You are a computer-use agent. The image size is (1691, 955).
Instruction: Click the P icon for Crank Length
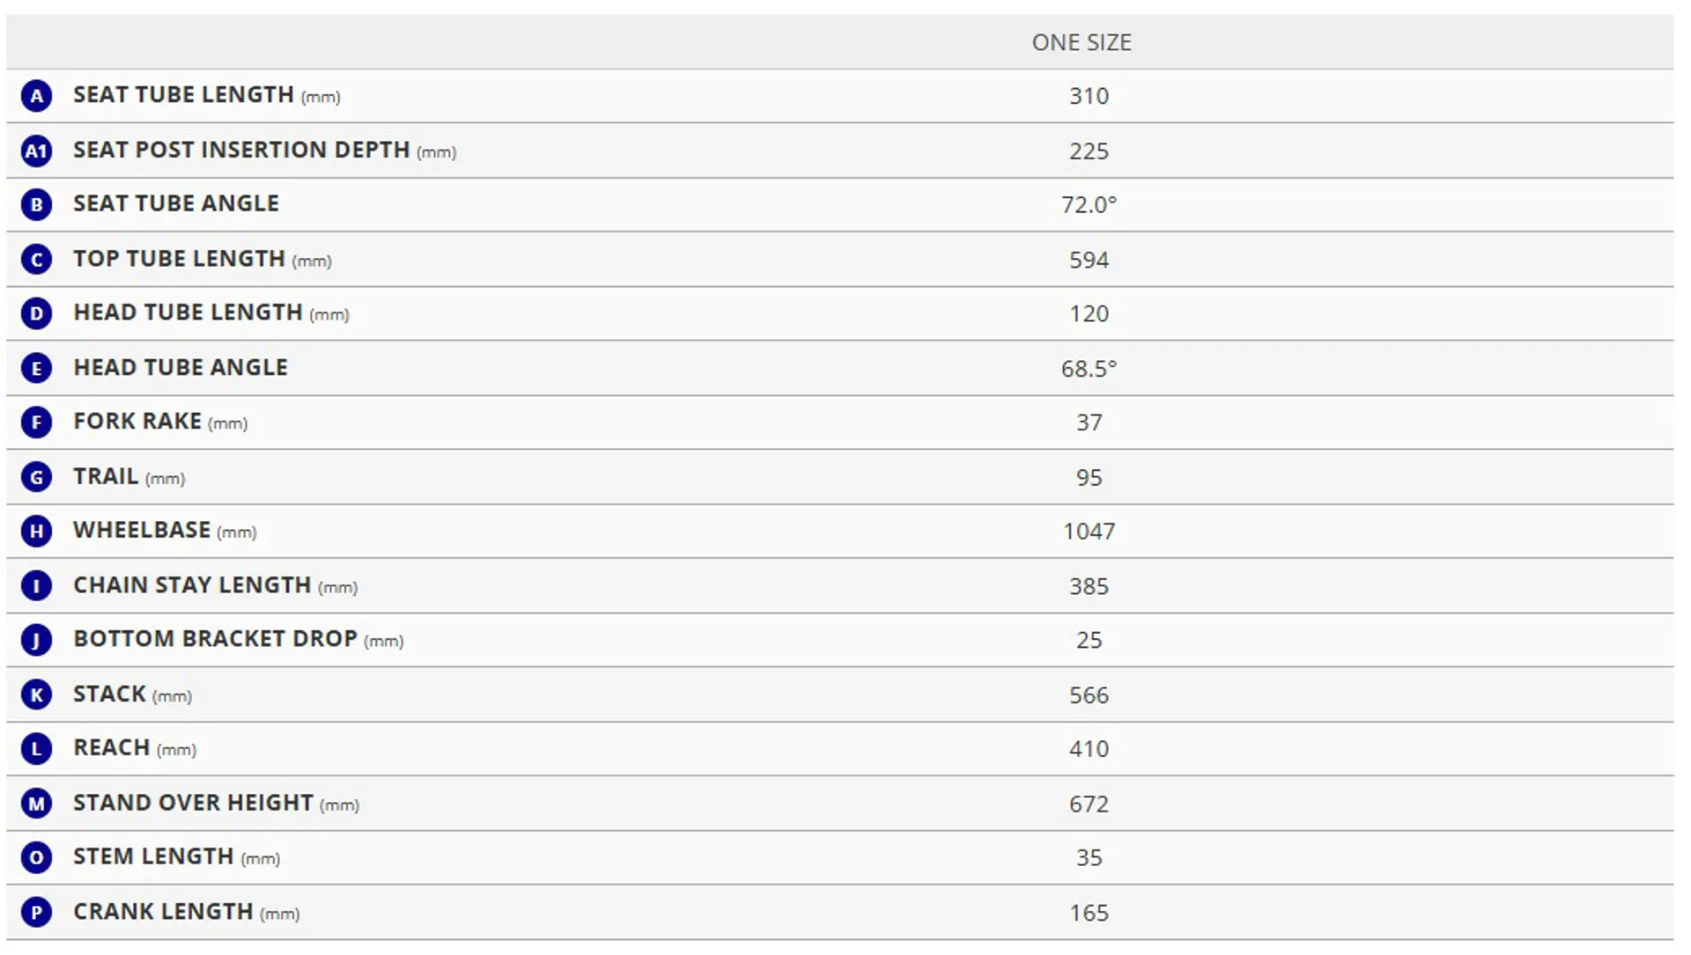pyautogui.click(x=36, y=913)
